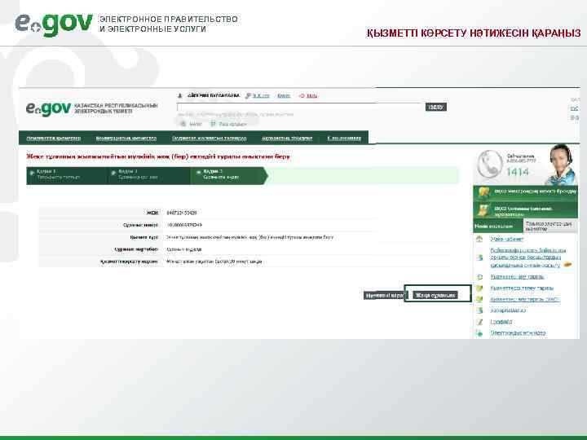The image size is (587, 440).
Task: Click the red service title heading
Action: point(158,156)
